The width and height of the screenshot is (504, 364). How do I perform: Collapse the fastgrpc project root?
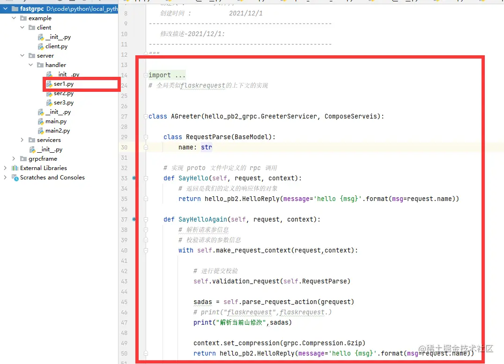tap(6, 9)
